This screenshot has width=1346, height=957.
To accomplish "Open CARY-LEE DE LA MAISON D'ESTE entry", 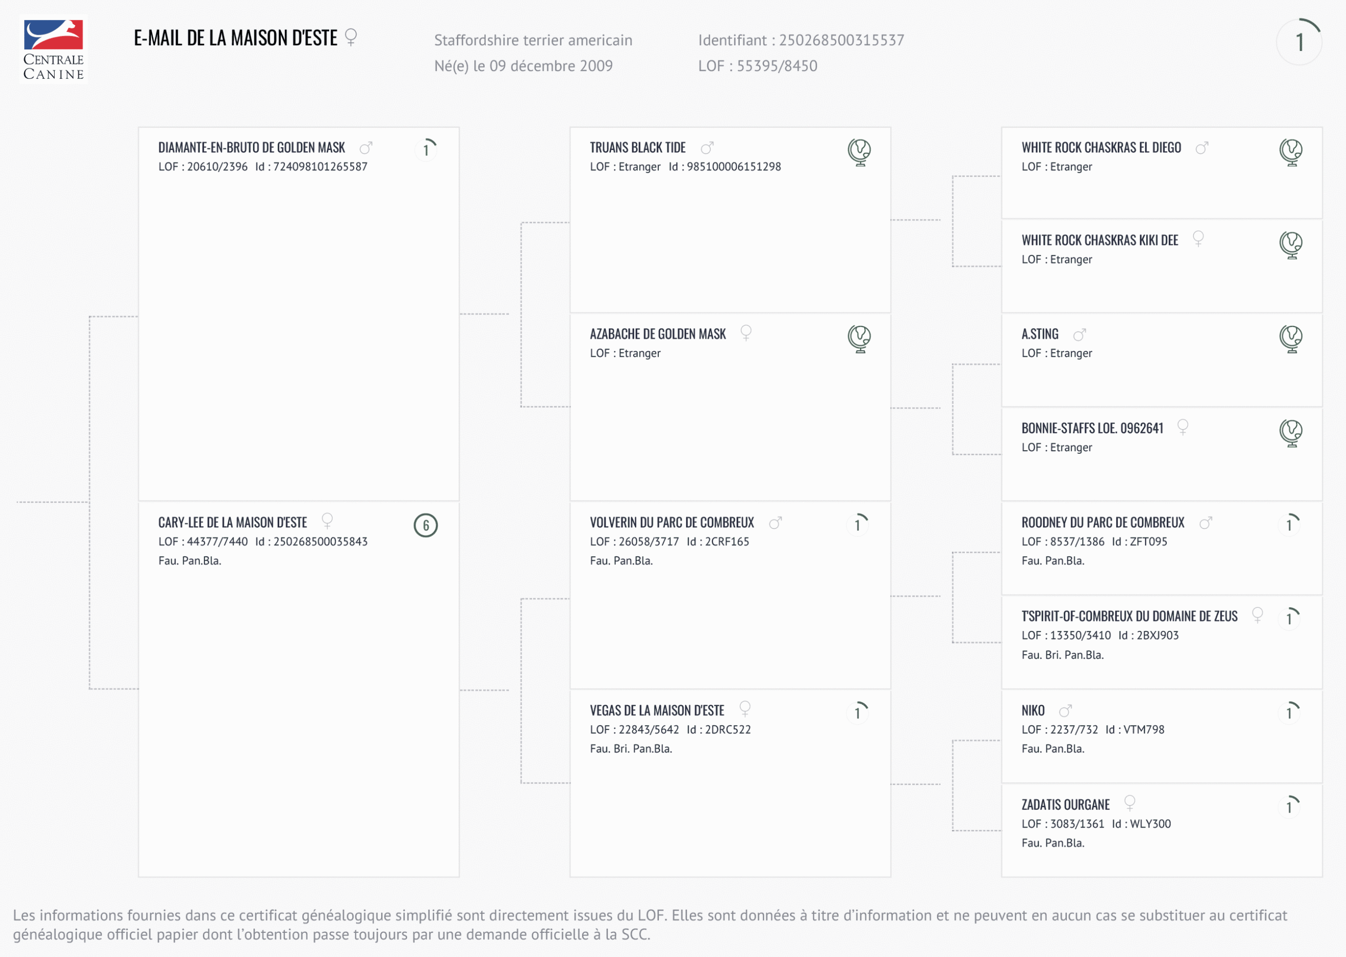I will pyautogui.click(x=233, y=523).
